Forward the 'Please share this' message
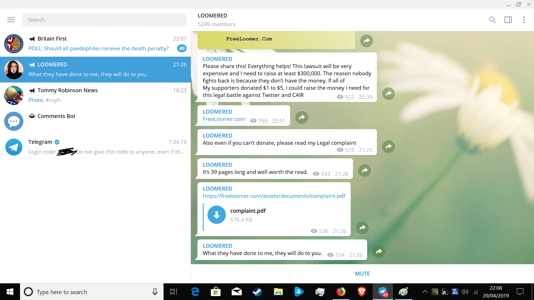 (389, 94)
